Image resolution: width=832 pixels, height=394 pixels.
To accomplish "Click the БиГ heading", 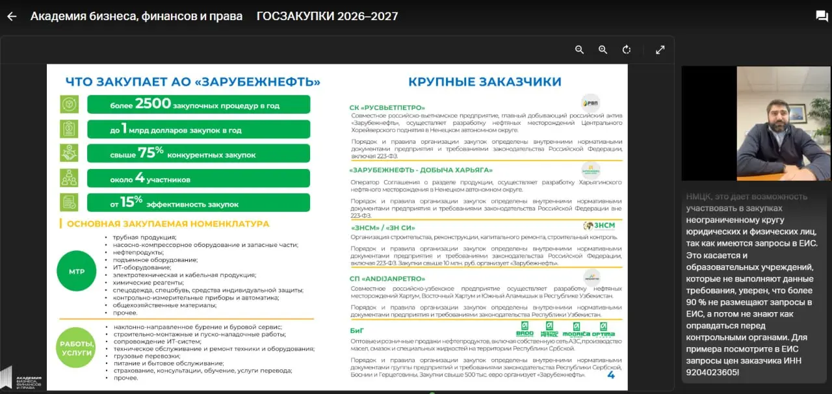I will click(356, 330).
